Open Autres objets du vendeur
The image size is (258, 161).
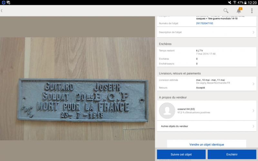tap(206, 126)
